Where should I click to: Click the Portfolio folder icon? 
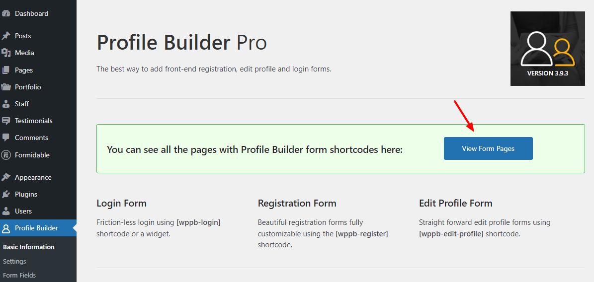(6, 87)
